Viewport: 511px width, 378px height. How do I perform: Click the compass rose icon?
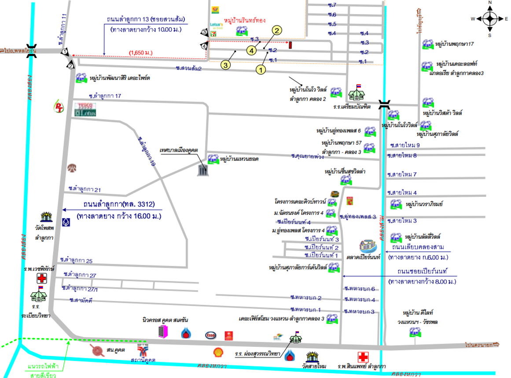point(489,19)
